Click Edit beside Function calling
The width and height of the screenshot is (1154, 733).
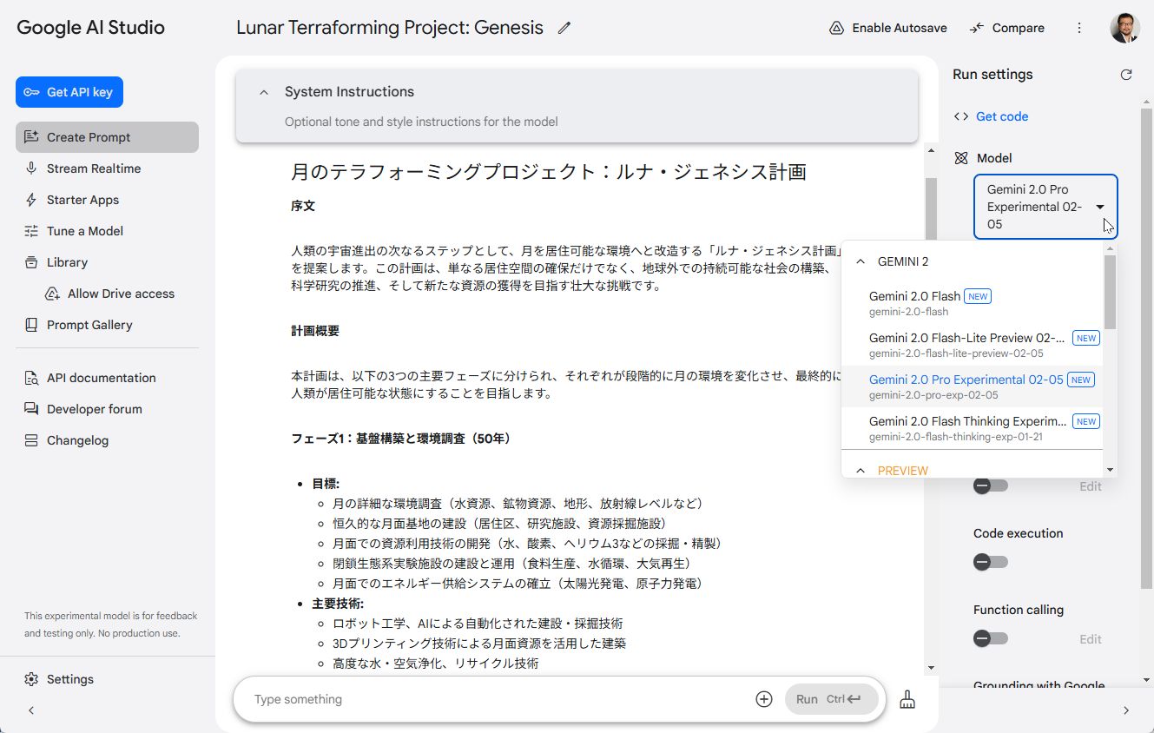coord(1091,639)
